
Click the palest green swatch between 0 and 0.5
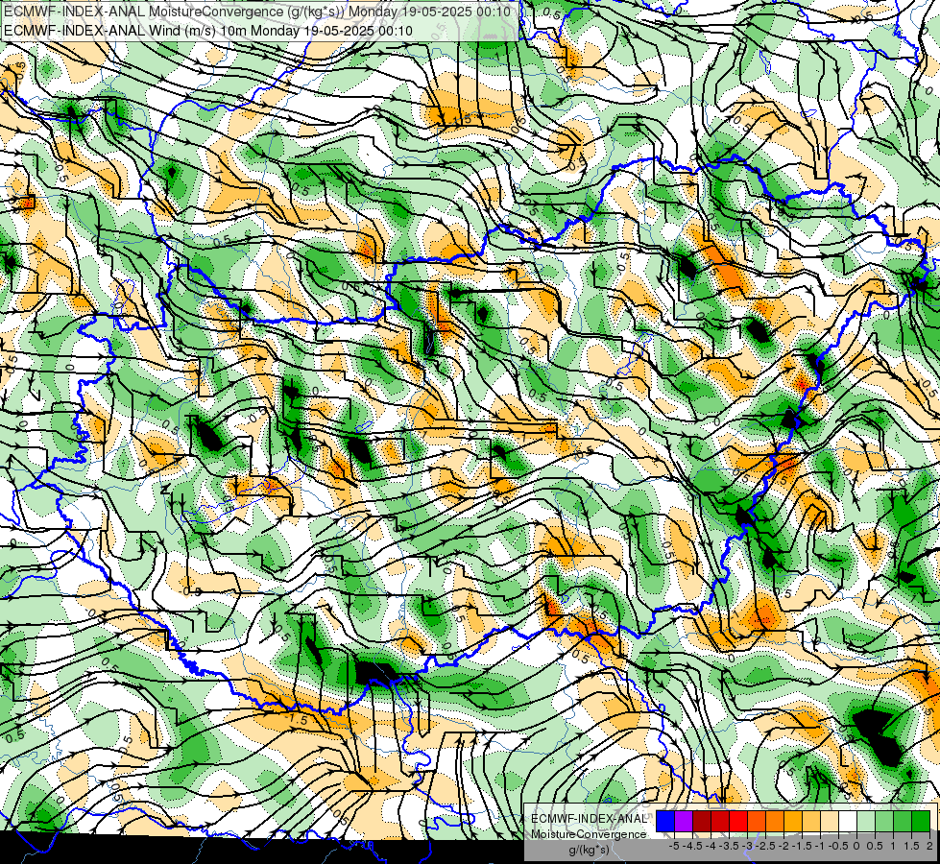866,822
